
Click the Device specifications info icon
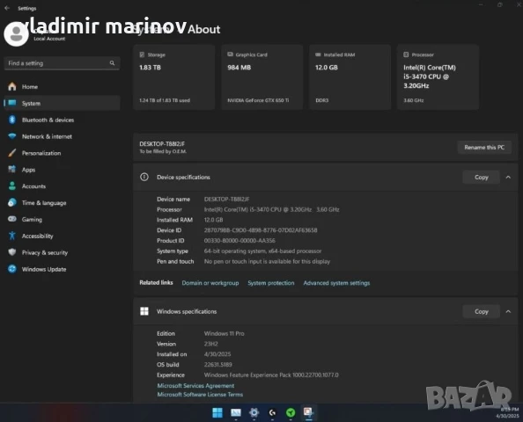(x=144, y=177)
